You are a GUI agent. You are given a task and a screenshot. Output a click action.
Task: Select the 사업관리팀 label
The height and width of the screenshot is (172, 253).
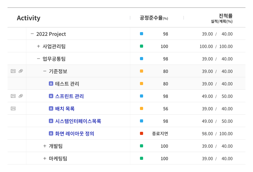54,46
